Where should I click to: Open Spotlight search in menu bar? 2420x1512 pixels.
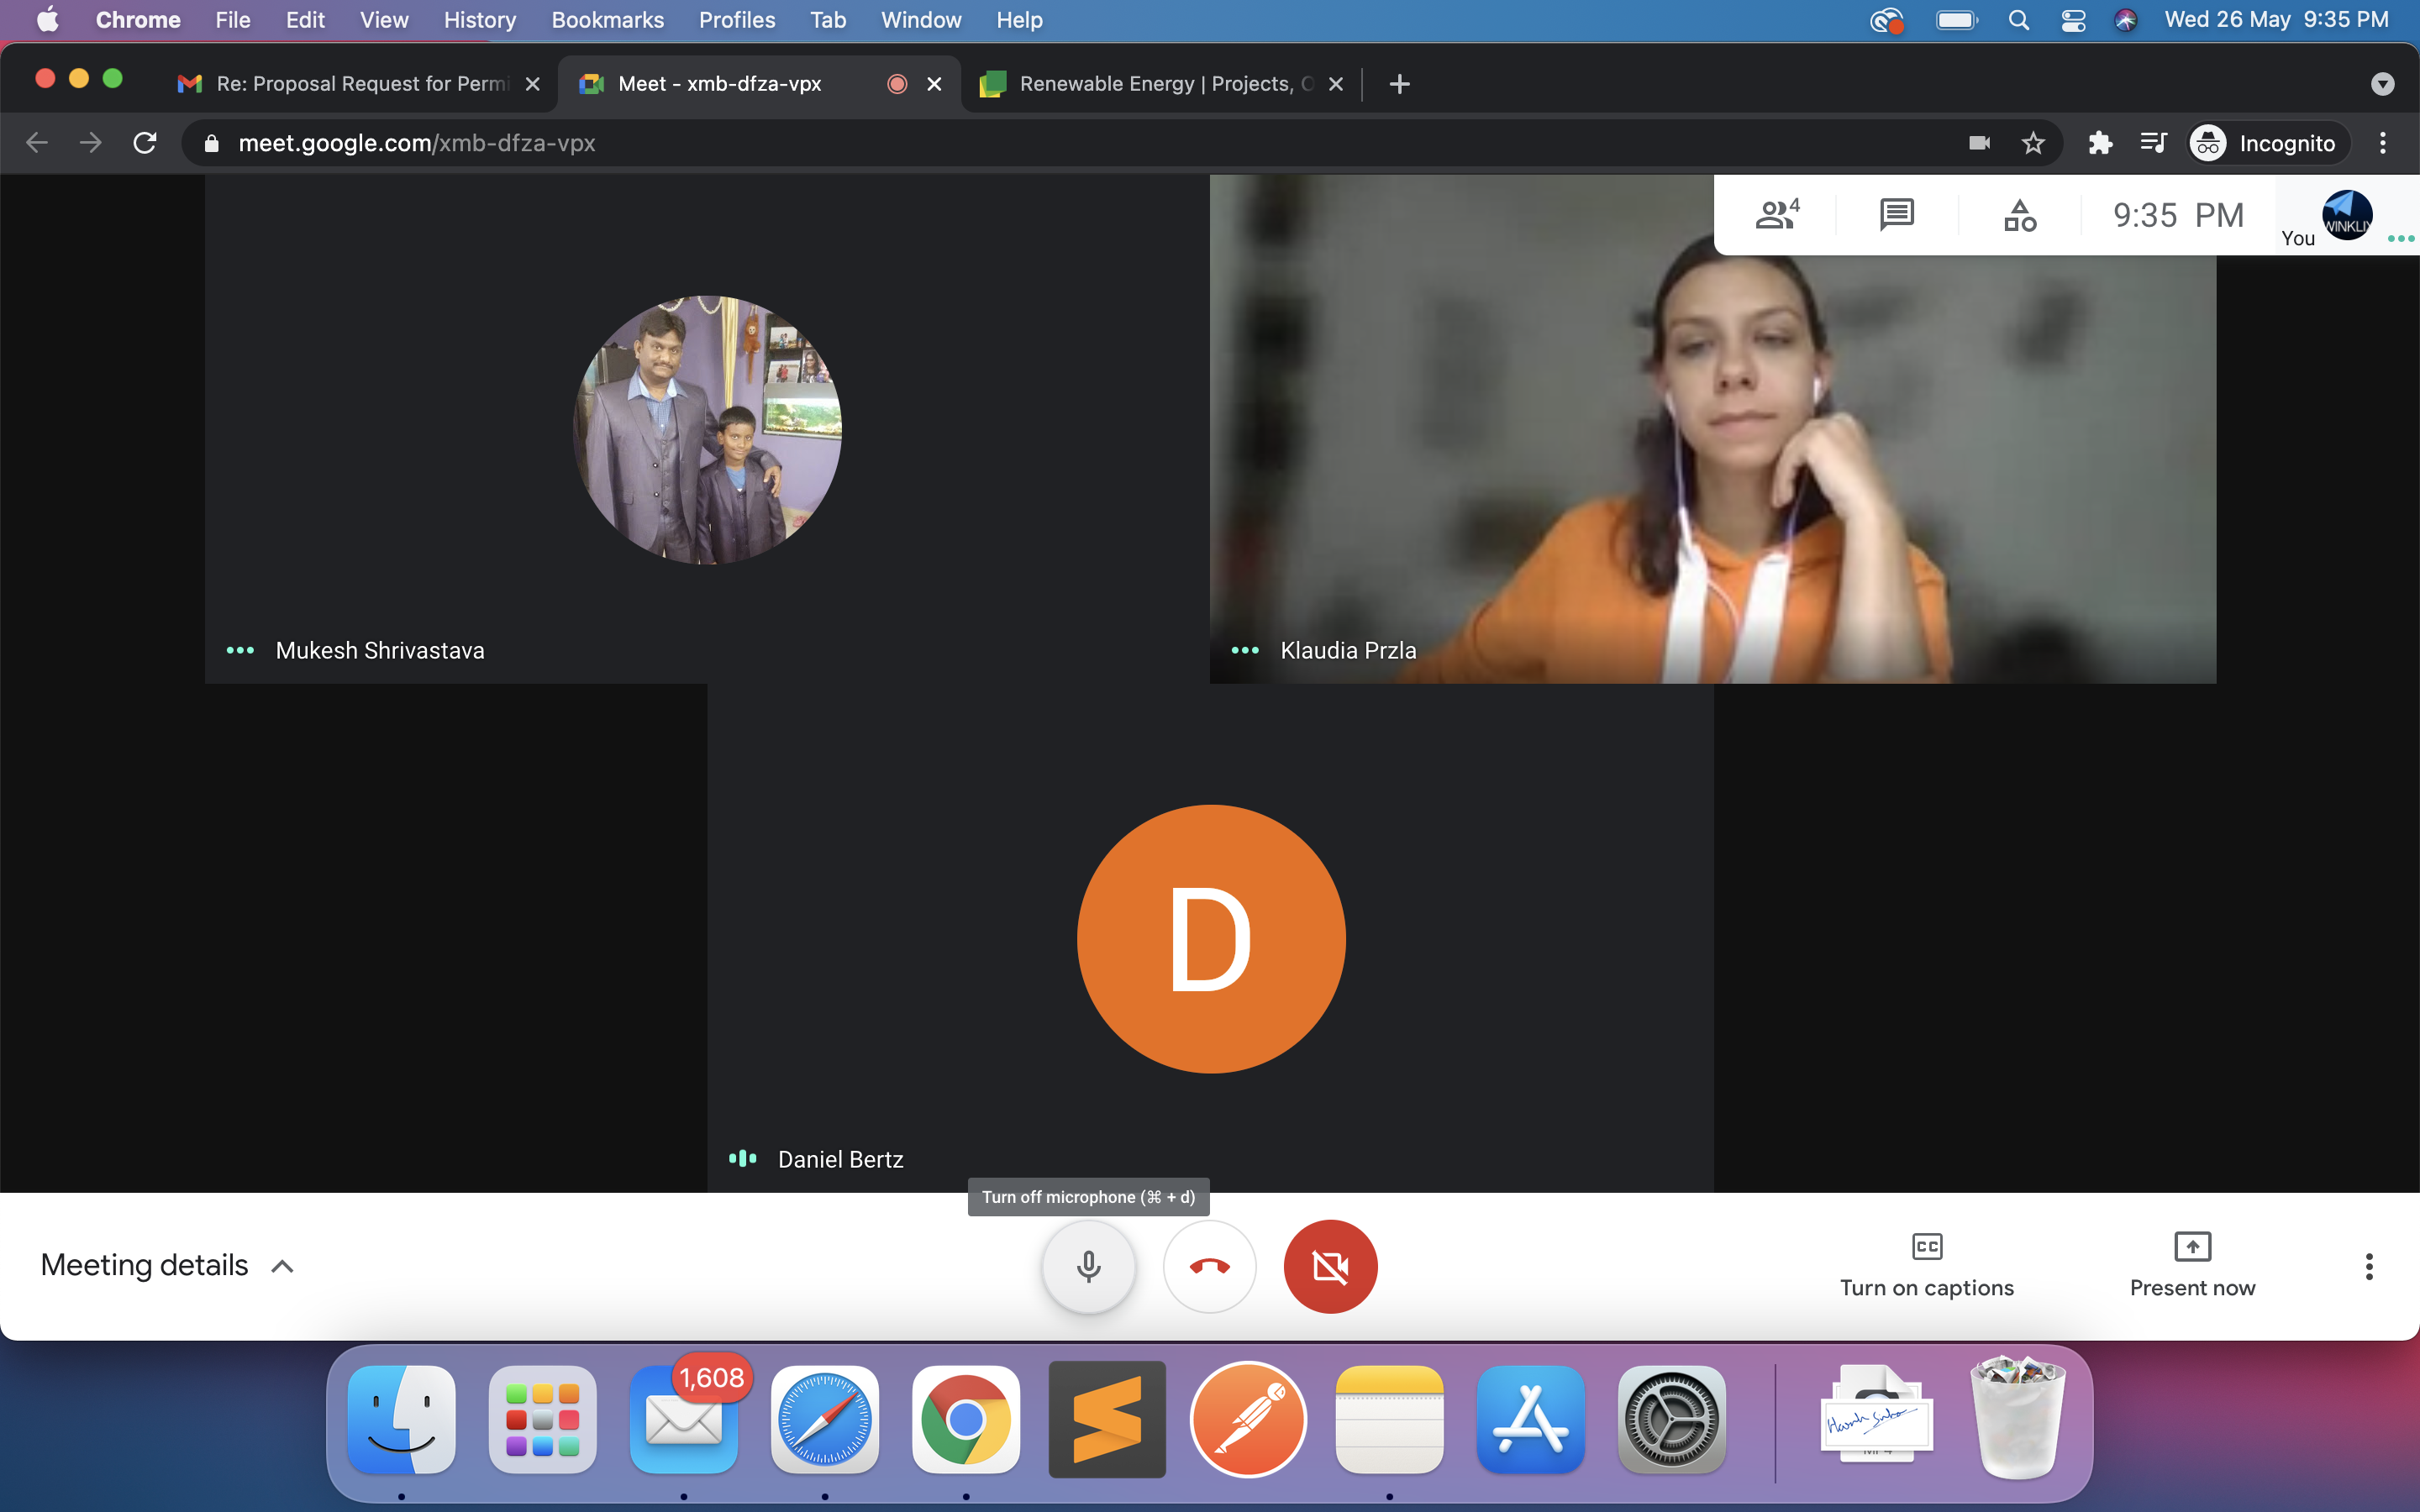click(2018, 20)
